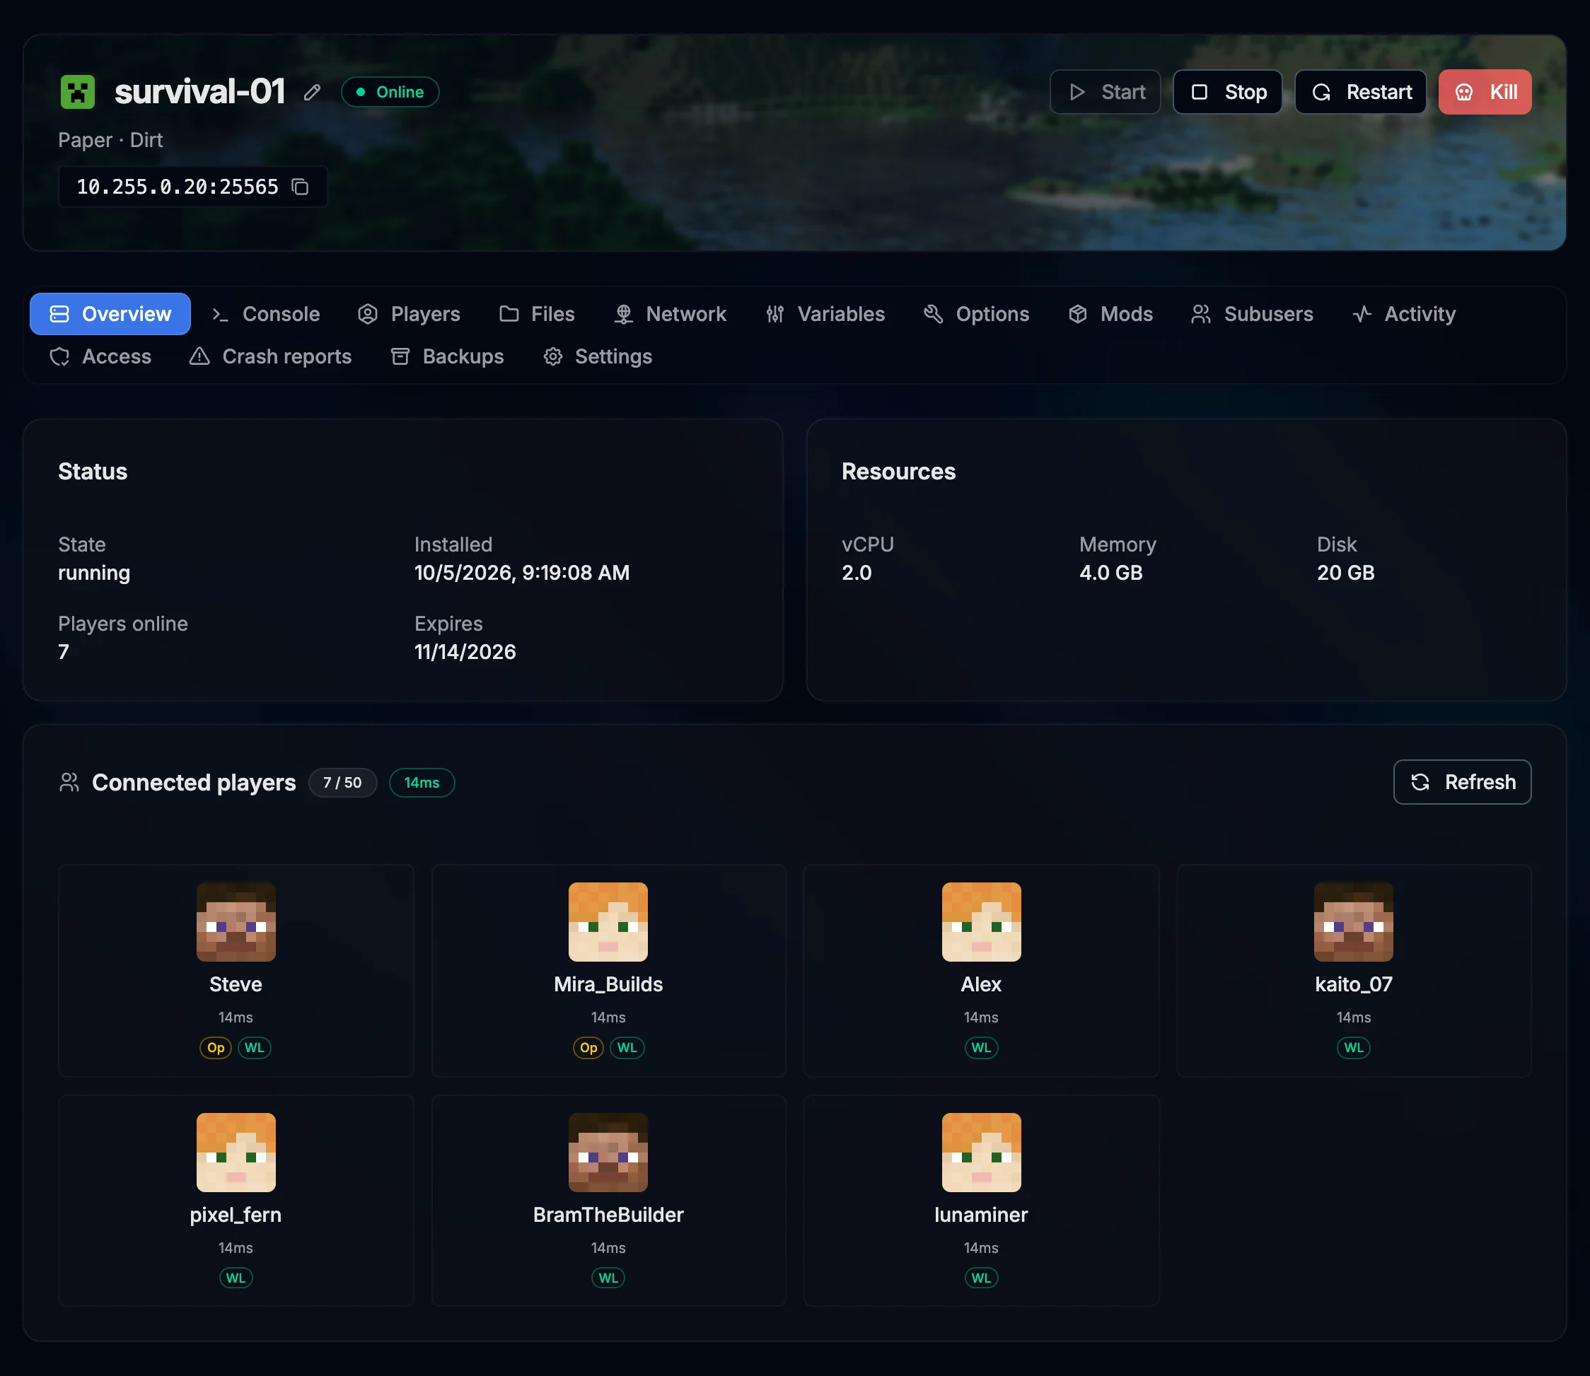The height and width of the screenshot is (1376, 1590).
Task: Go to the Backups tab
Action: click(447, 356)
